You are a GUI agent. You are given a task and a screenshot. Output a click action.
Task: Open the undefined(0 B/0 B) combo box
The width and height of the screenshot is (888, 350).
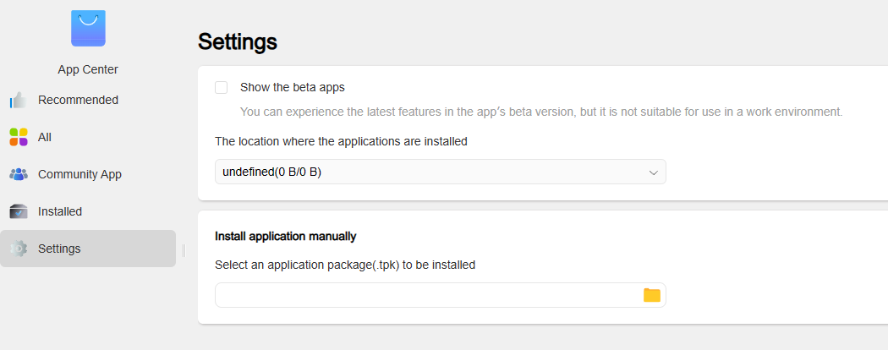(x=440, y=172)
